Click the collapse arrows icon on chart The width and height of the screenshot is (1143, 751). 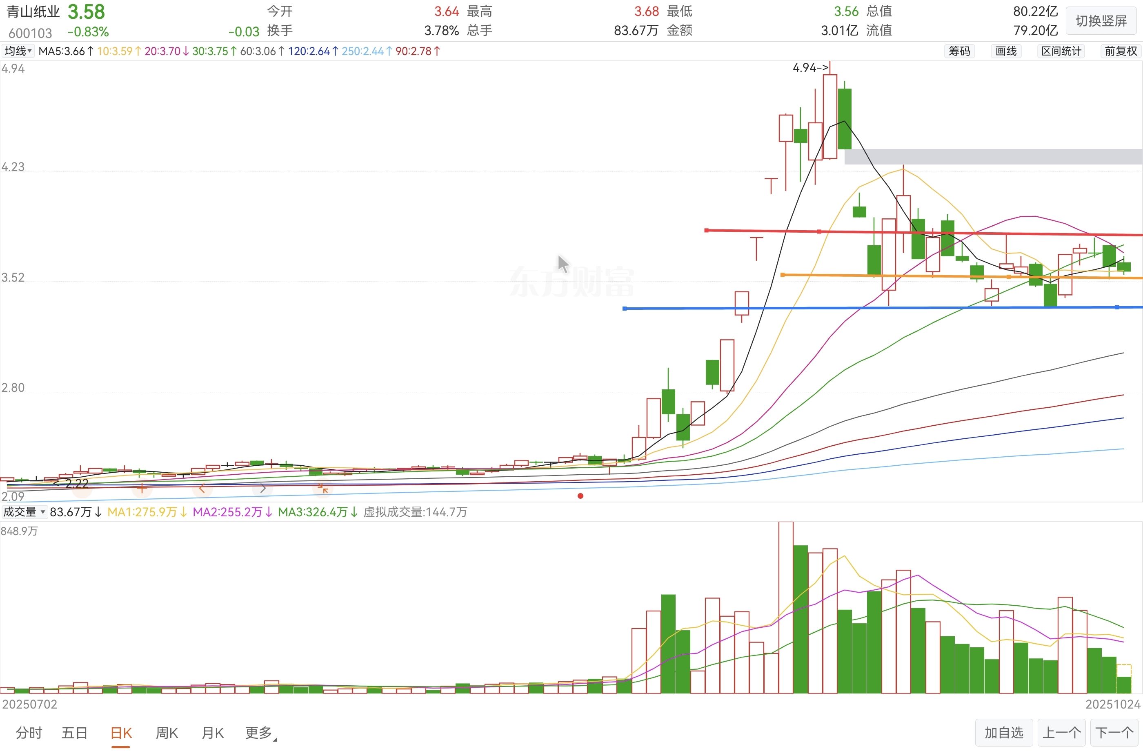[323, 489]
